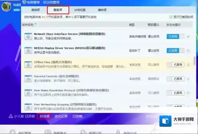Click 系统关键进程 type of Network Store Interface

click(137, 36)
